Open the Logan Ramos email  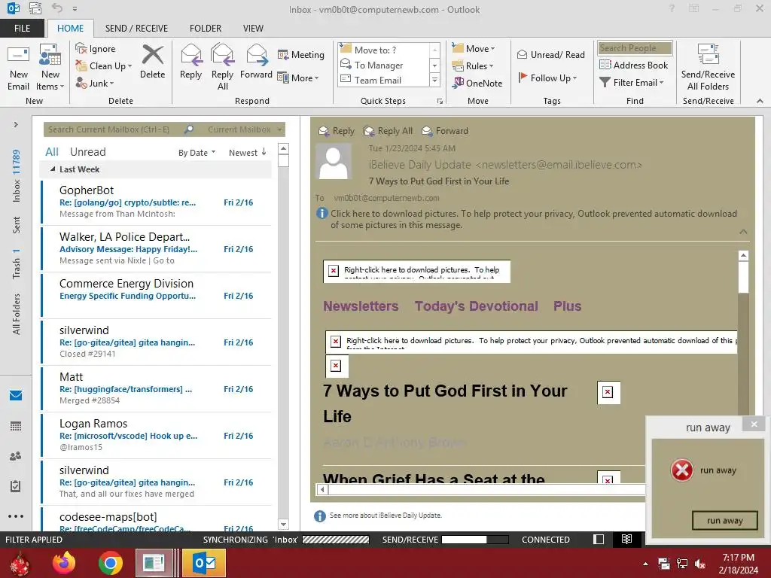point(157,436)
